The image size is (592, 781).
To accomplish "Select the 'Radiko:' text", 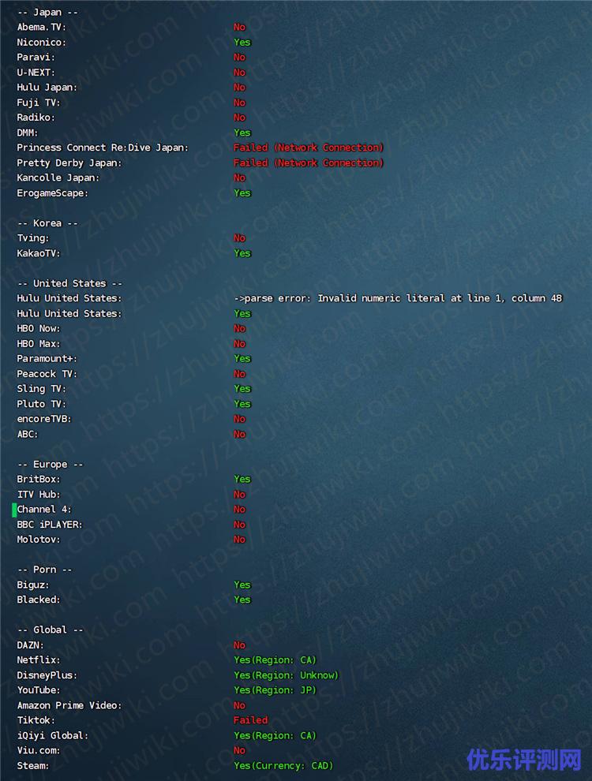I will (x=36, y=118).
